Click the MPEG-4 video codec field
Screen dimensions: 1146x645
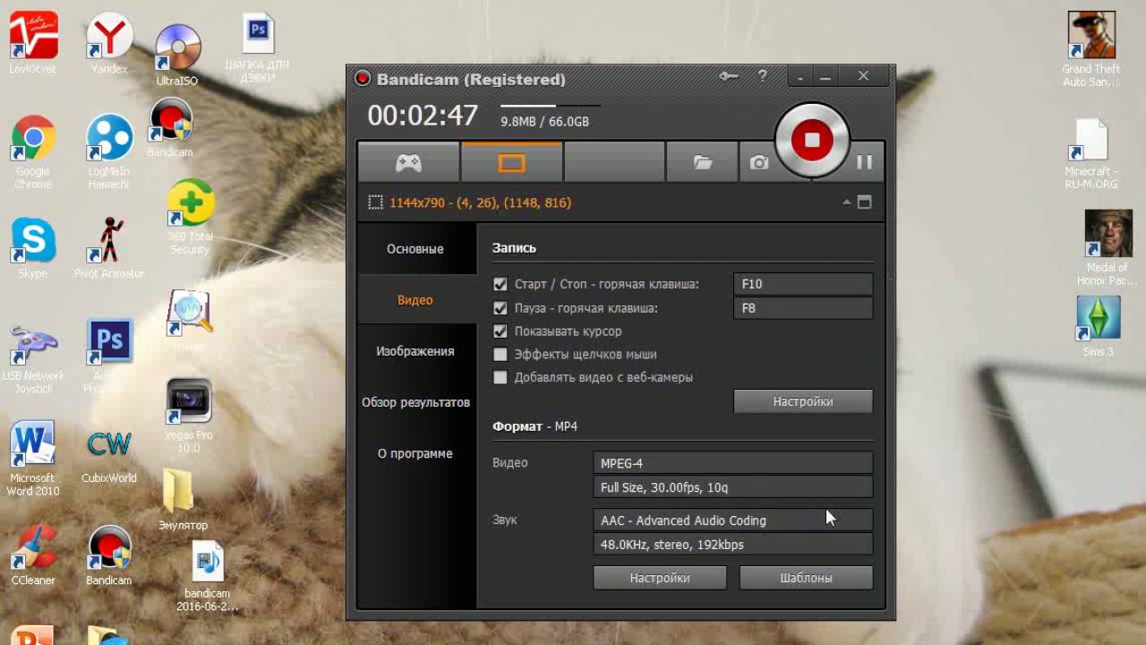point(733,463)
